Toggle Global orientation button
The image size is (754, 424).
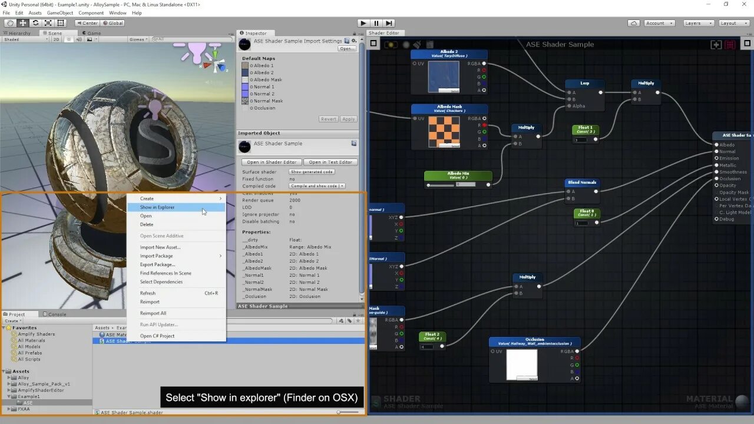pyautogui.click(x=113, y=23)
